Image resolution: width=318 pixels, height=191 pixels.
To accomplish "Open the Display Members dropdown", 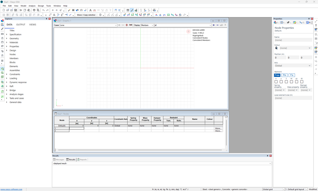I will [147, 25].
